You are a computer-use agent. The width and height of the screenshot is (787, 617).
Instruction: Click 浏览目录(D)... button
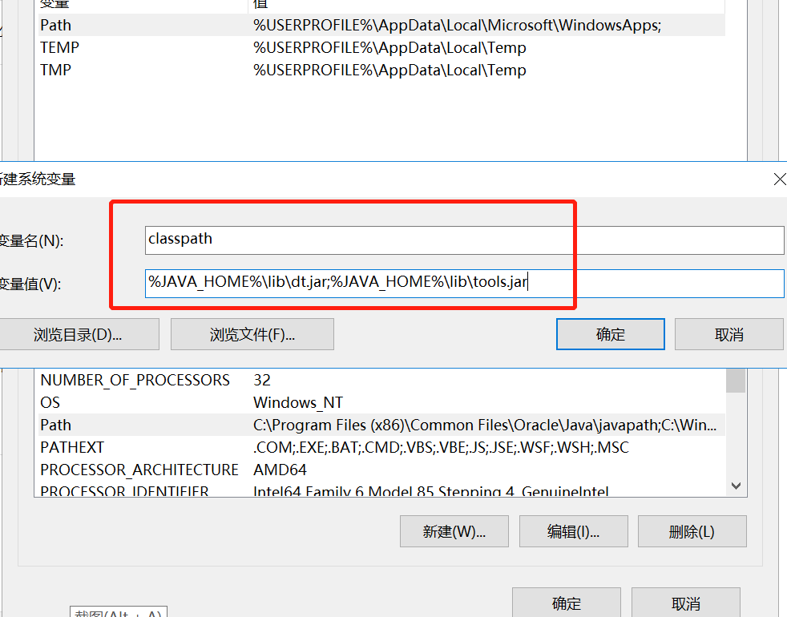coord(79,334)
